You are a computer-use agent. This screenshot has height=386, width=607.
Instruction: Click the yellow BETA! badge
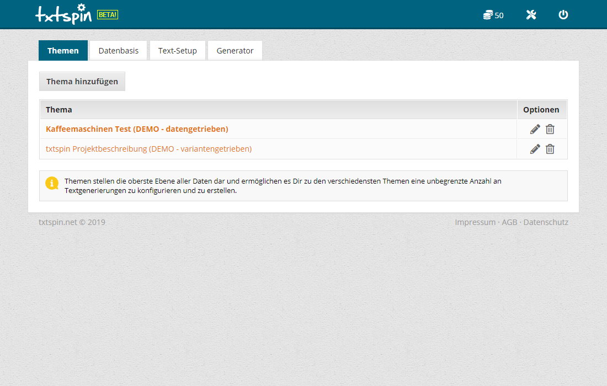tap(108, 15)
